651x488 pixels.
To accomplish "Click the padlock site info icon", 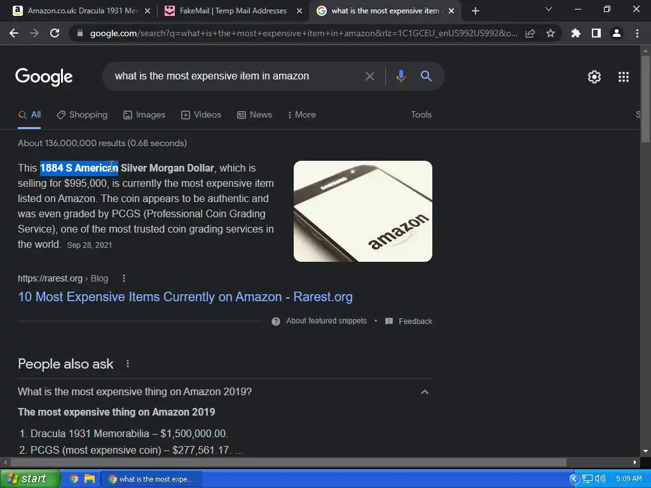I will coord(80,33).
